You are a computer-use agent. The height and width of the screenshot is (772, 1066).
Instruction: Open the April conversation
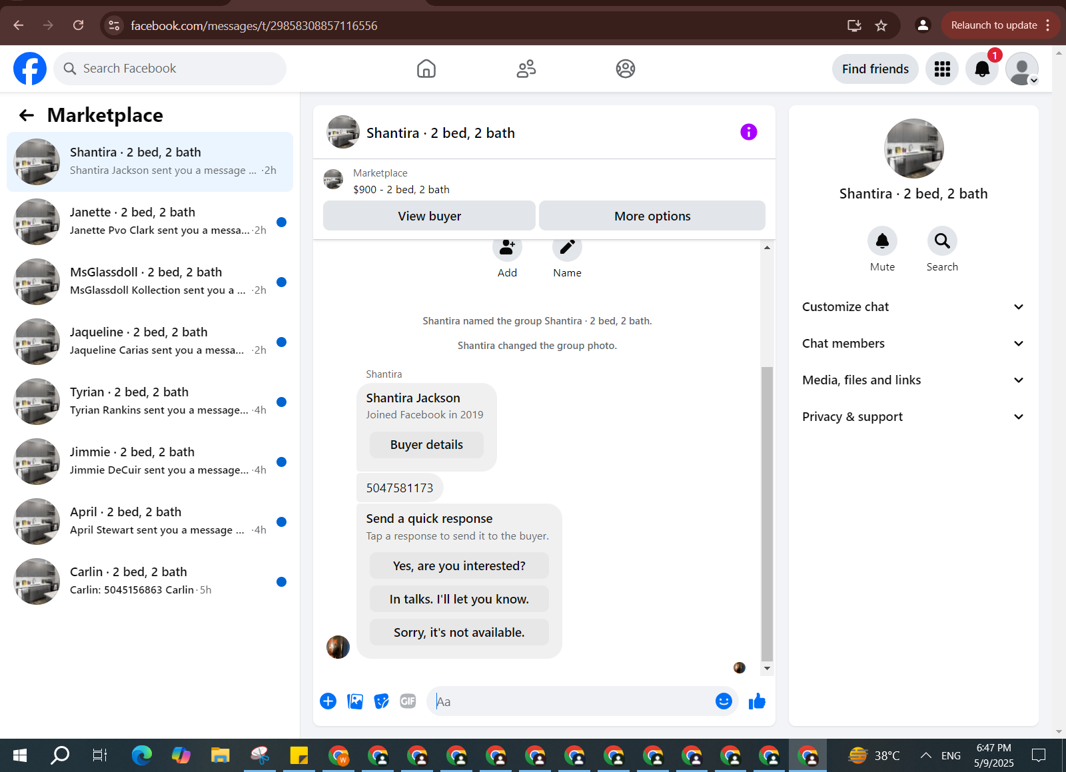pos(150,522)
